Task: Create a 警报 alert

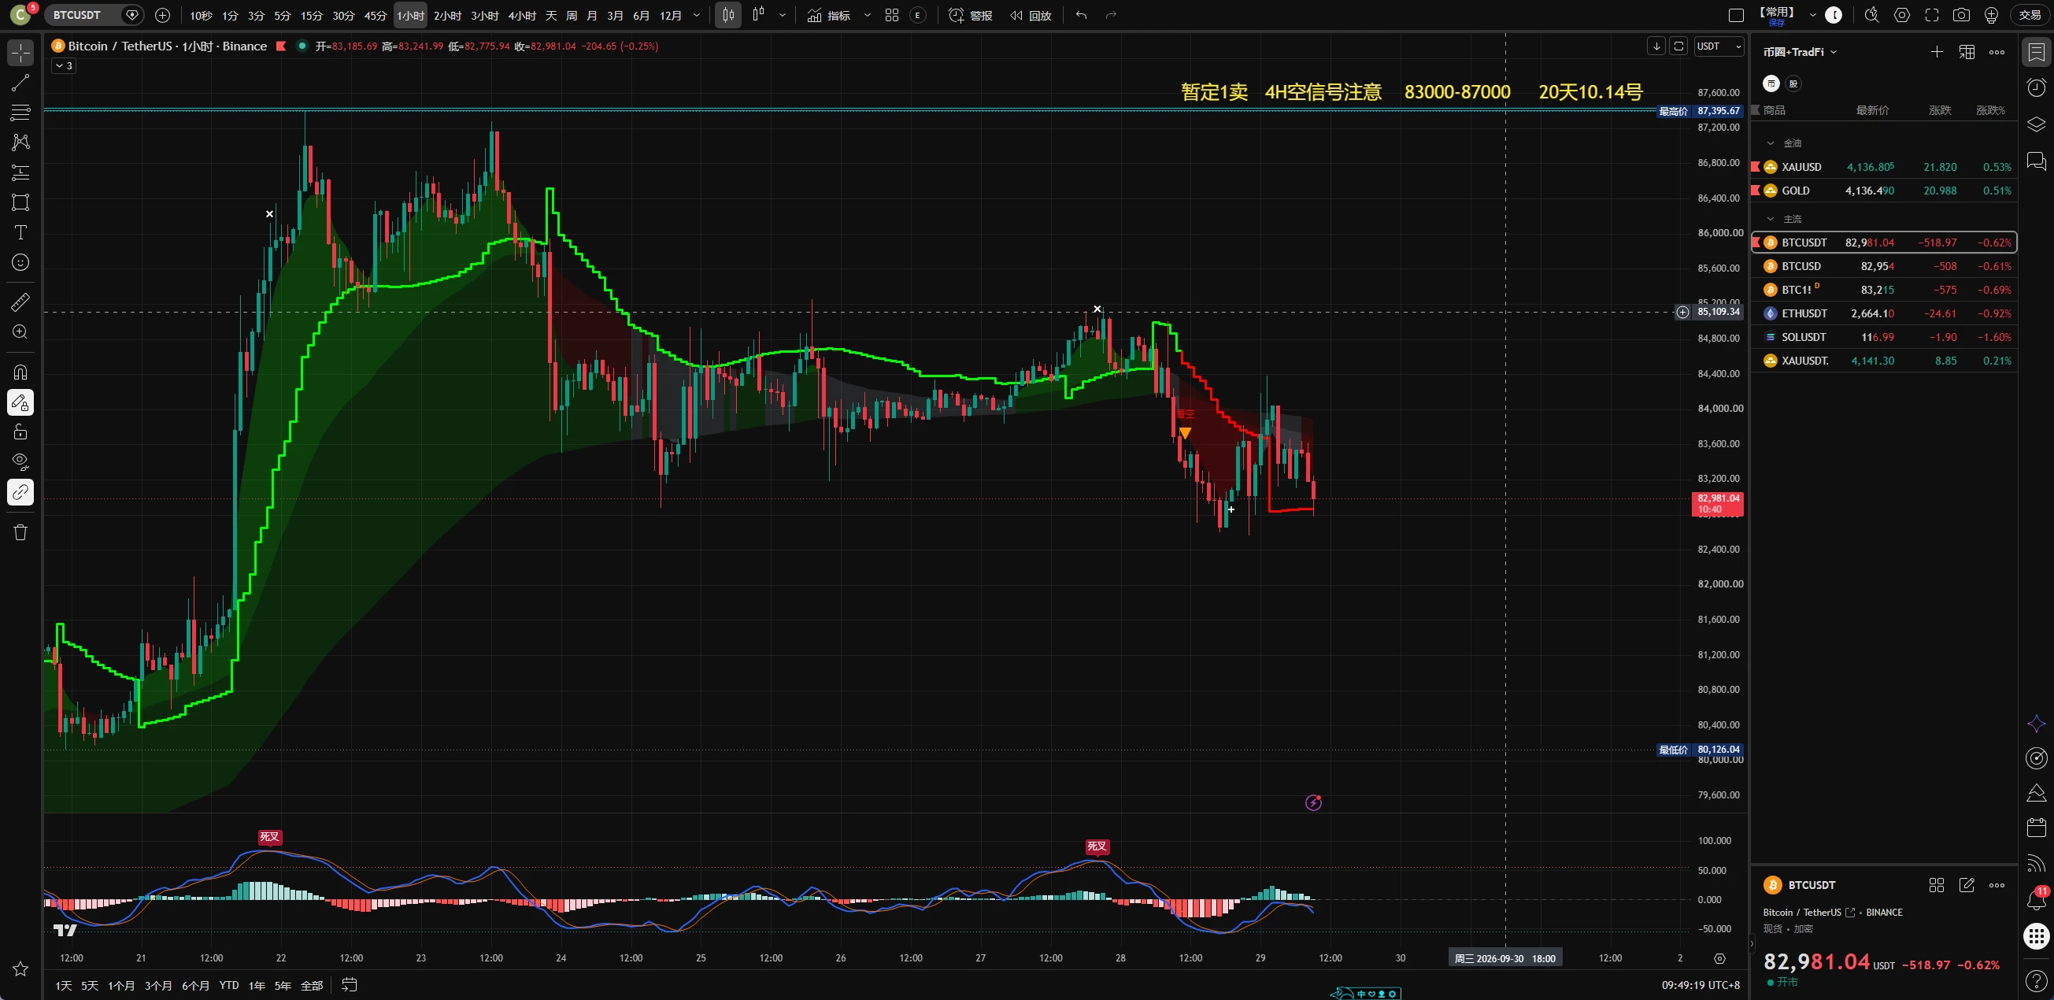Action: pos(971,15)
